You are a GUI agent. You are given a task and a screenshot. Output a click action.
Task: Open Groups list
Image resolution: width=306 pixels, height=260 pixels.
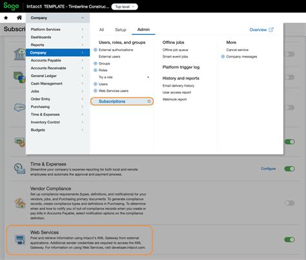pyautogui.click(x=104, y=63)
